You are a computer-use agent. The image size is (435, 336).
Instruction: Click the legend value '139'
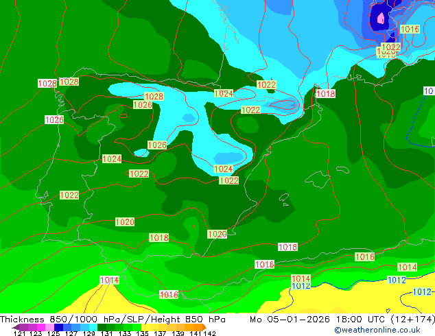click(x=178, y=333)
